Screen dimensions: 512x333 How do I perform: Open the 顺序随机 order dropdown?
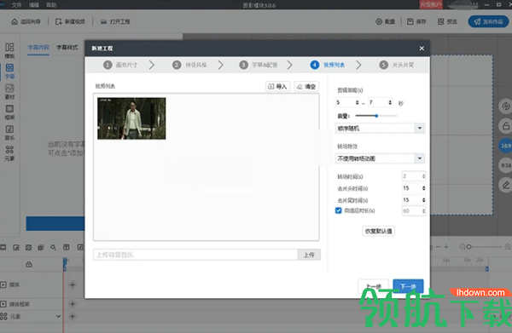coord(380,128)
